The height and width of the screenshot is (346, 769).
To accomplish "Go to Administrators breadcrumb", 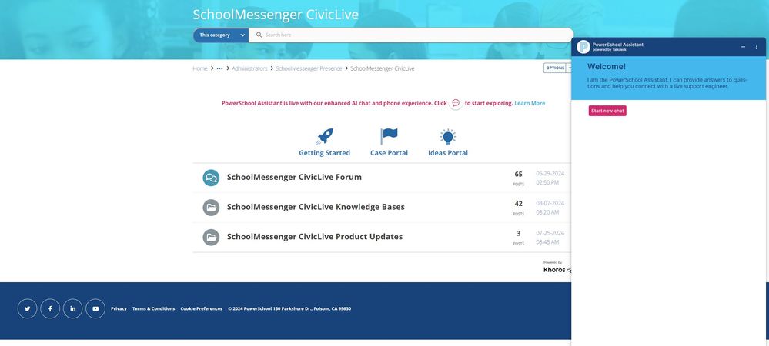I will click(x=249, y=68).
